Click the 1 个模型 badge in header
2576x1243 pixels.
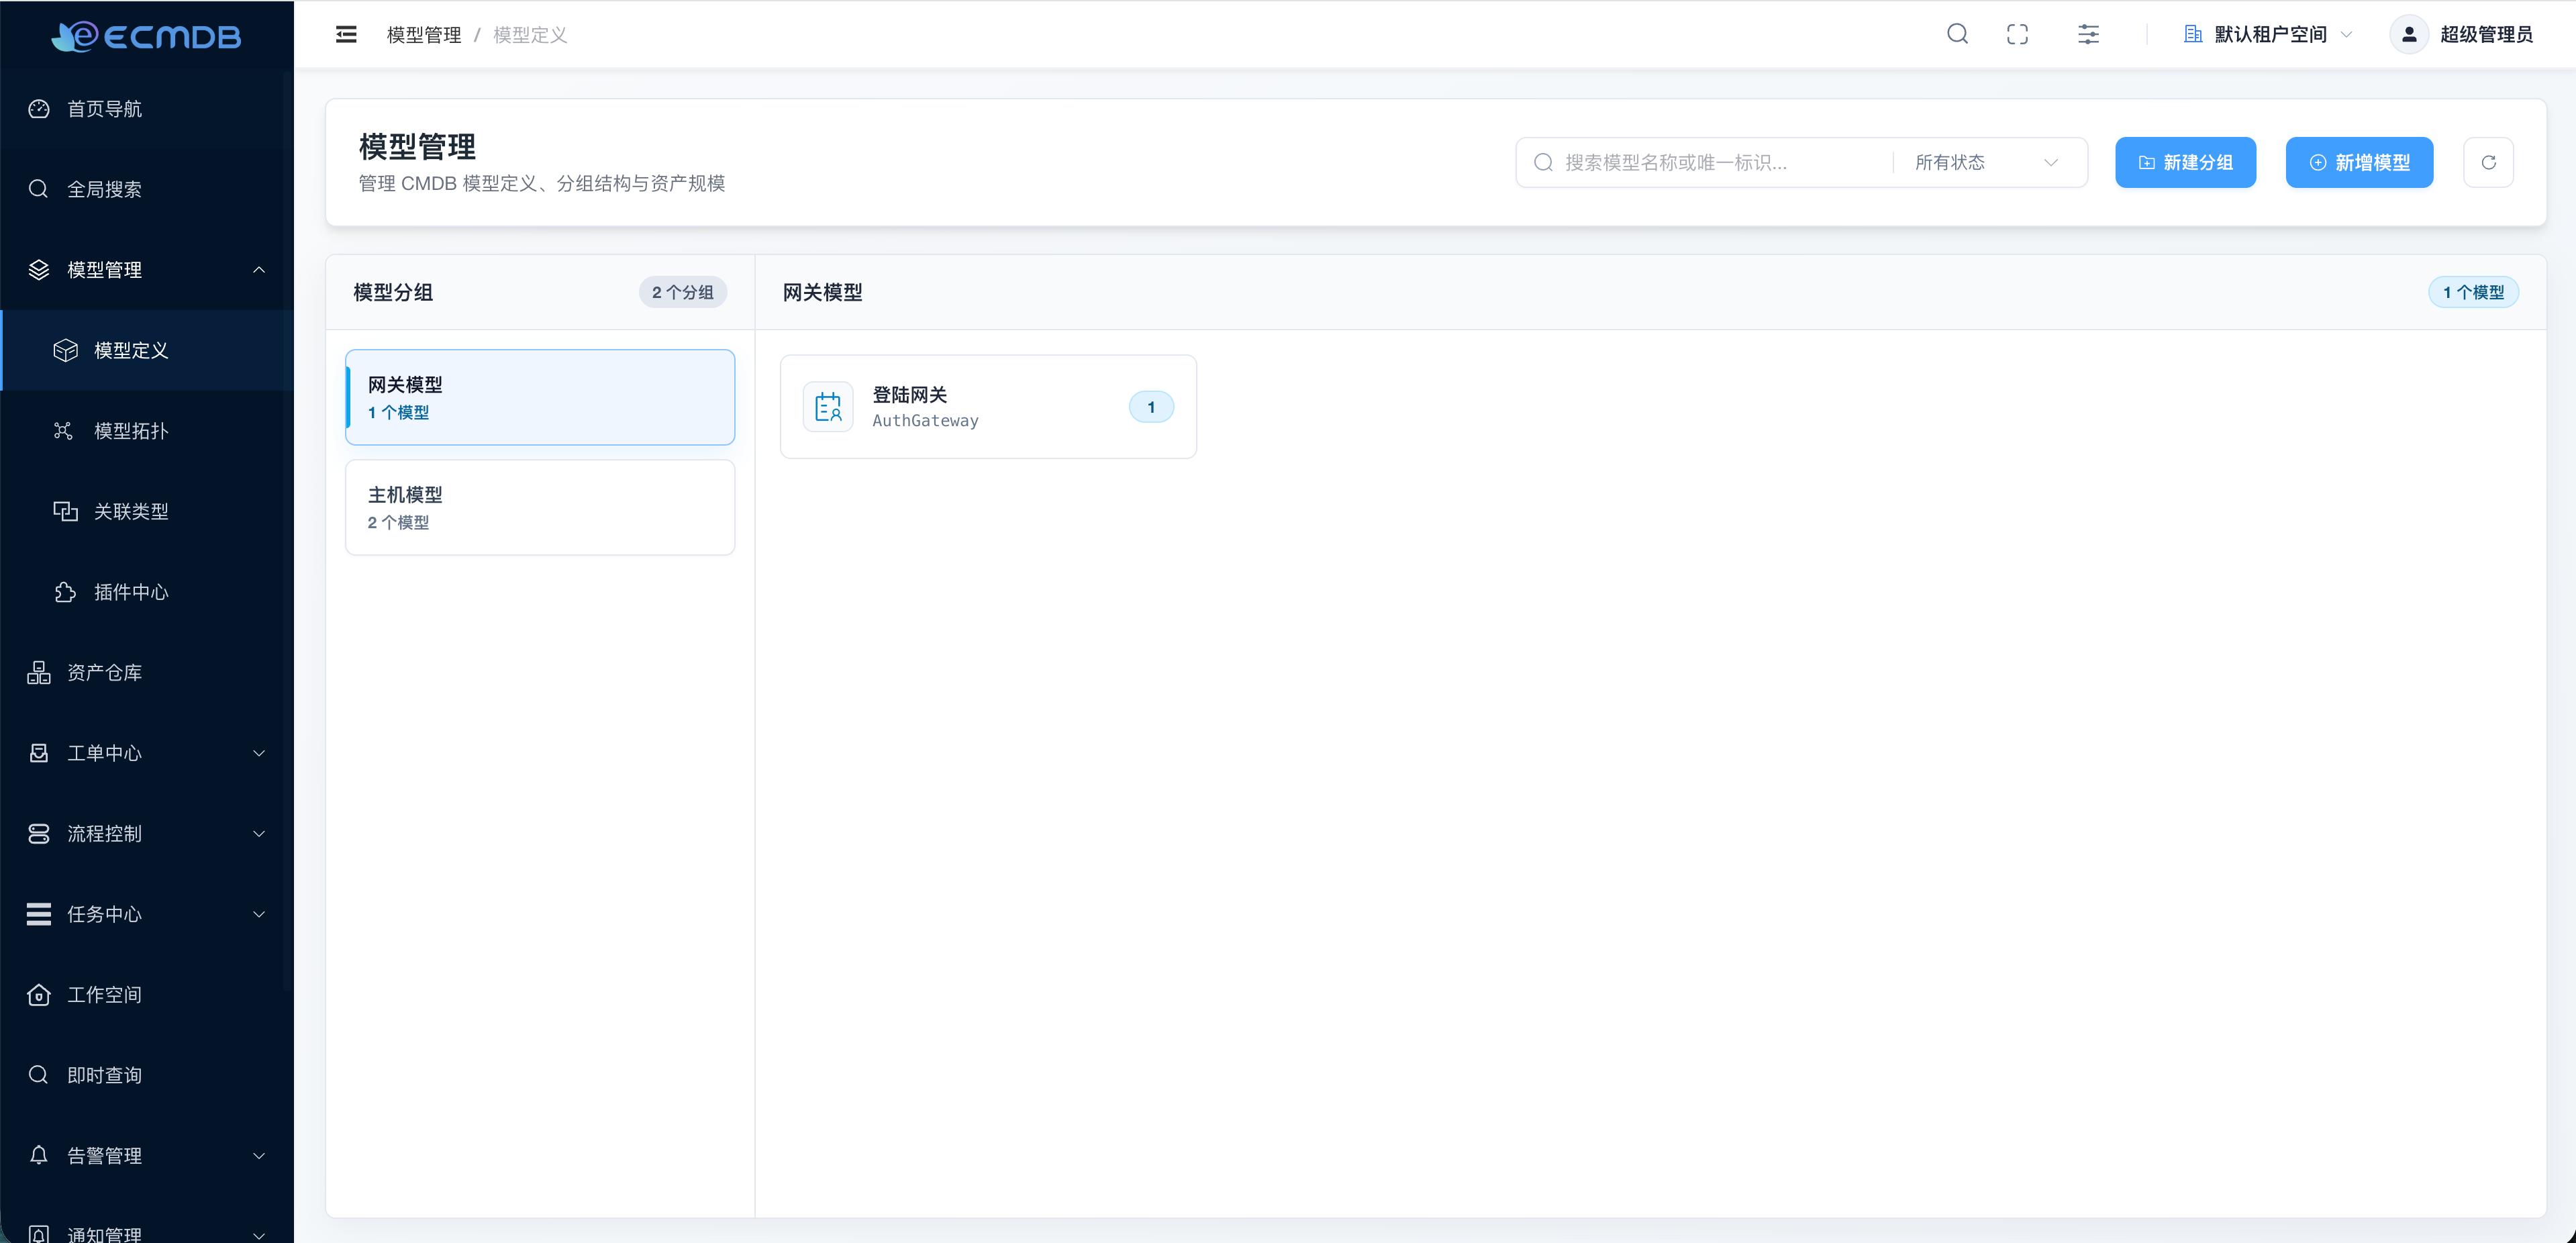(2473, 292)
